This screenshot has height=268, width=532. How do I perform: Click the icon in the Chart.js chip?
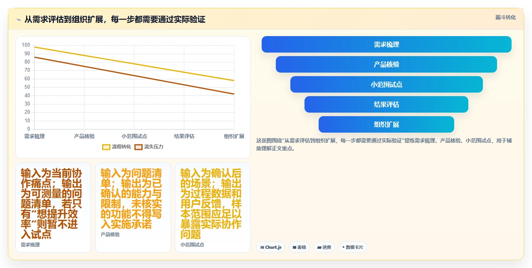click(262, 248)
